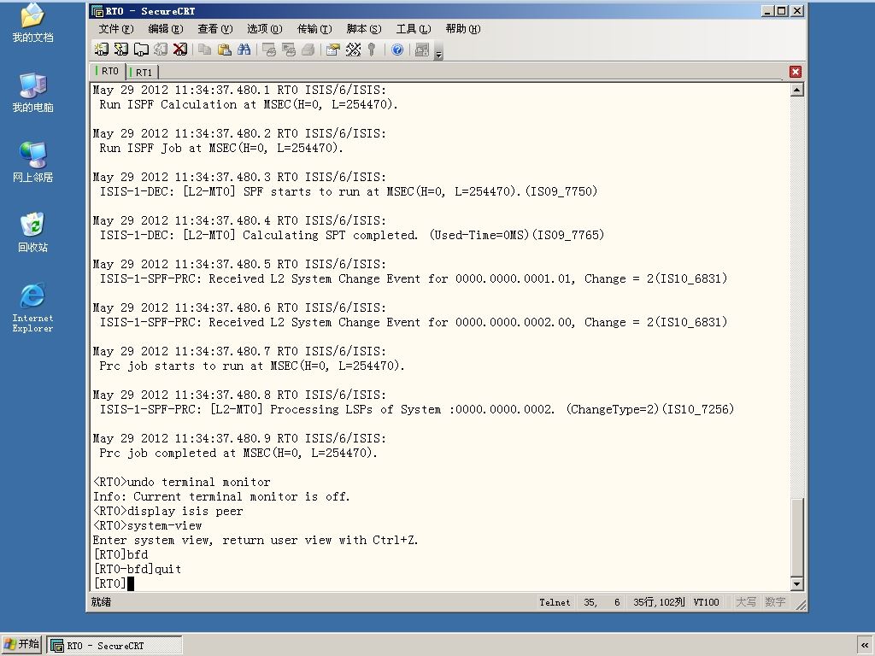Click the Connect toolbar icon
This screenshot has height=656, width=875.
101,50
